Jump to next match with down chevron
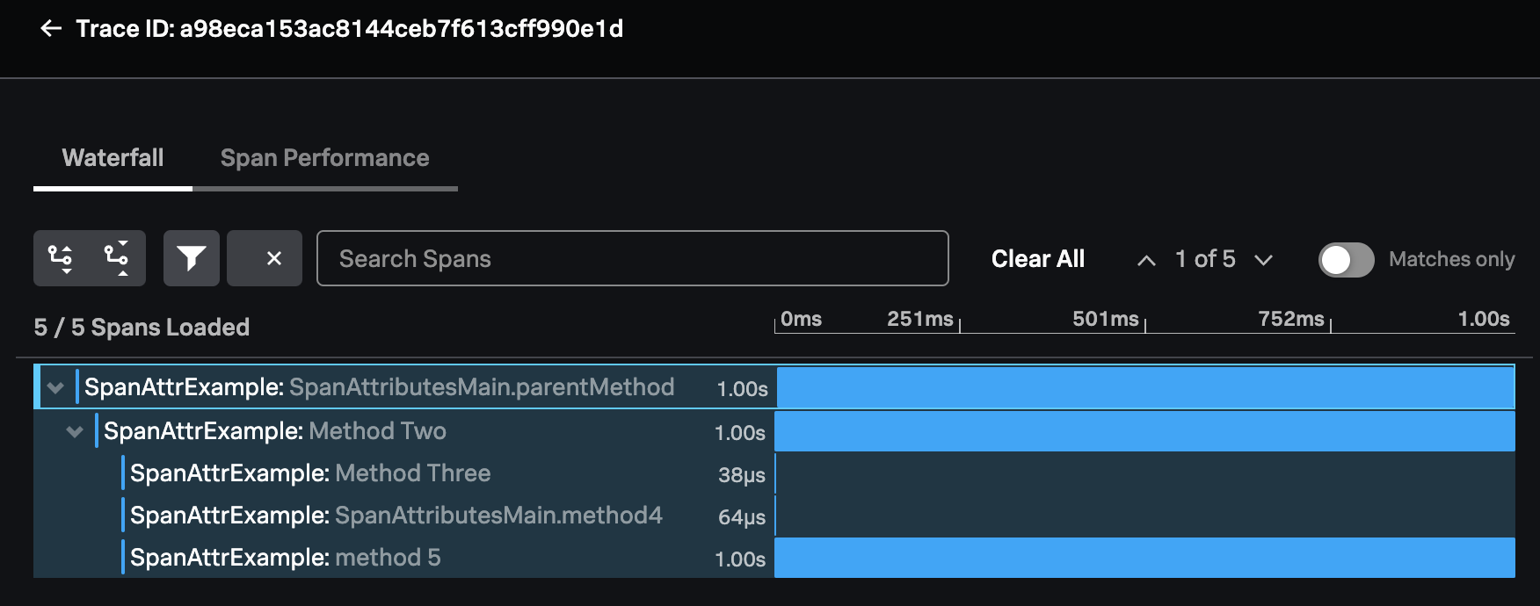This screenshot has width=1540, height=606. (1264, 260)
